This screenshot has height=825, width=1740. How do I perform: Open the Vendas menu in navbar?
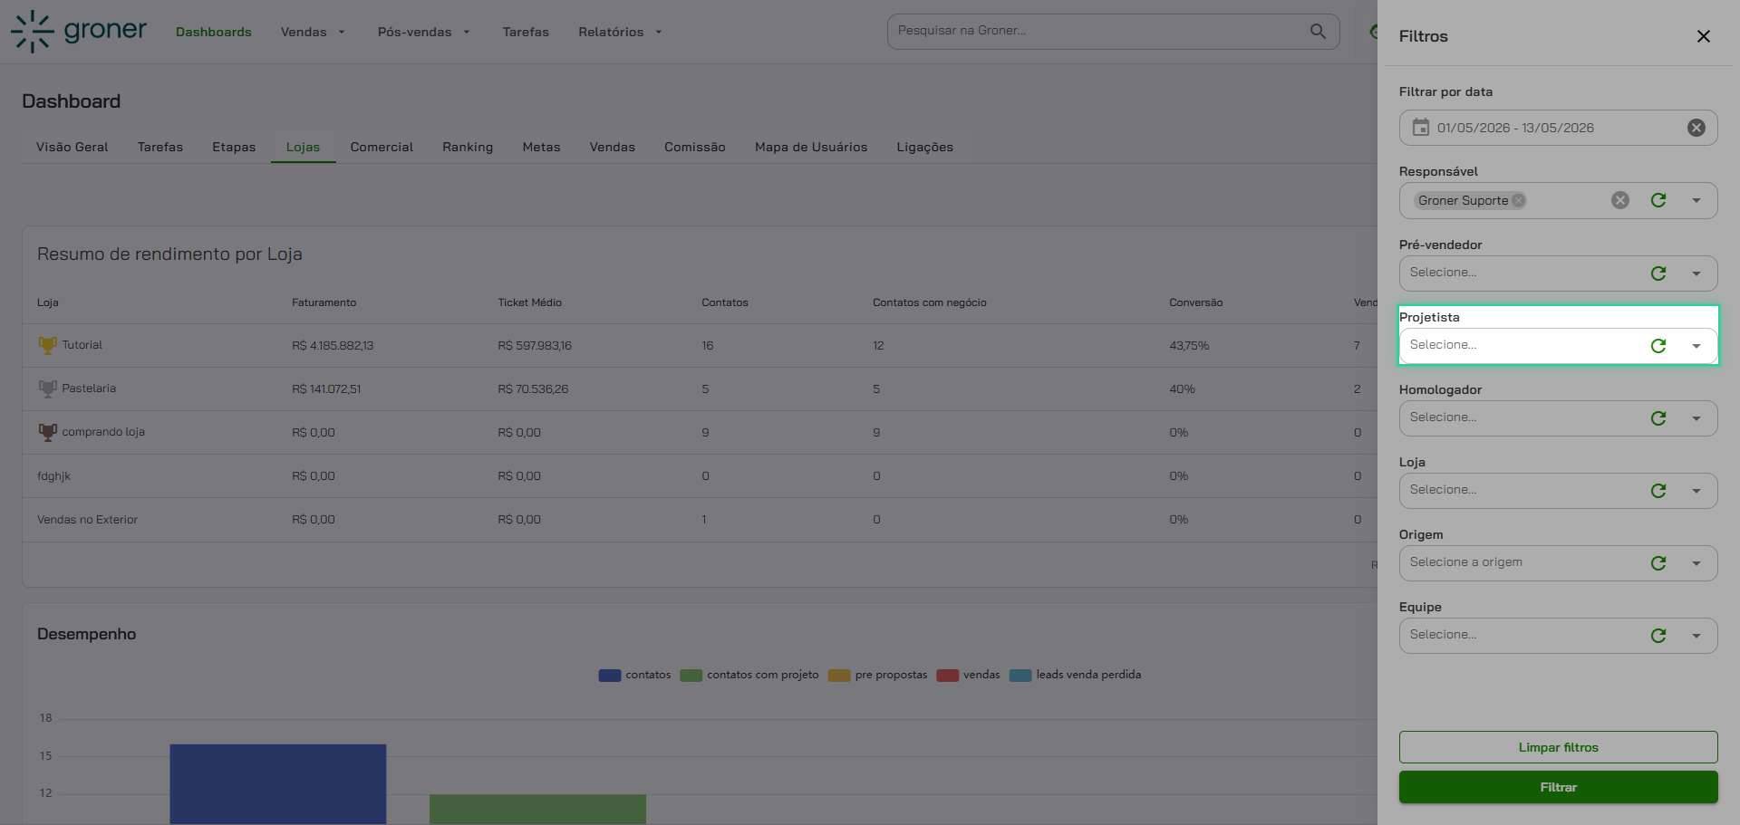click(313, 32)
